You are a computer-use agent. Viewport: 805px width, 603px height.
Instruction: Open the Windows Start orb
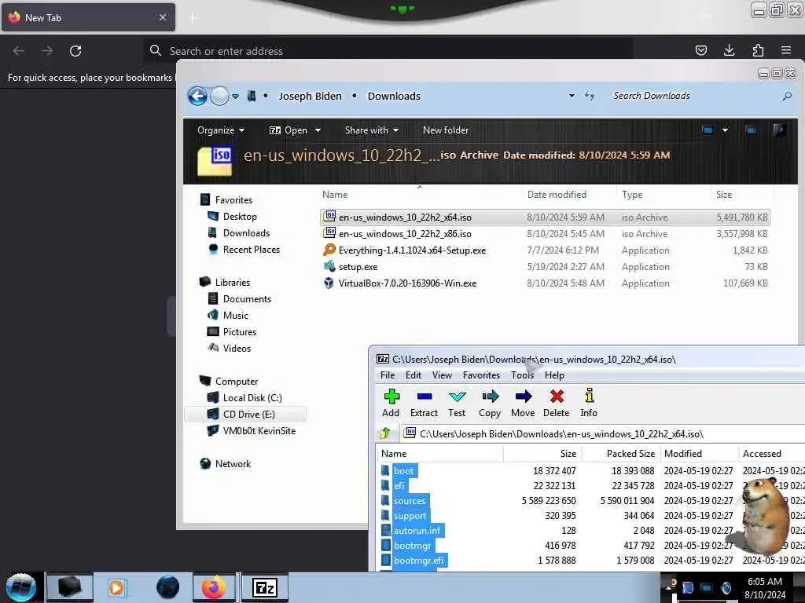click(21, 587)
